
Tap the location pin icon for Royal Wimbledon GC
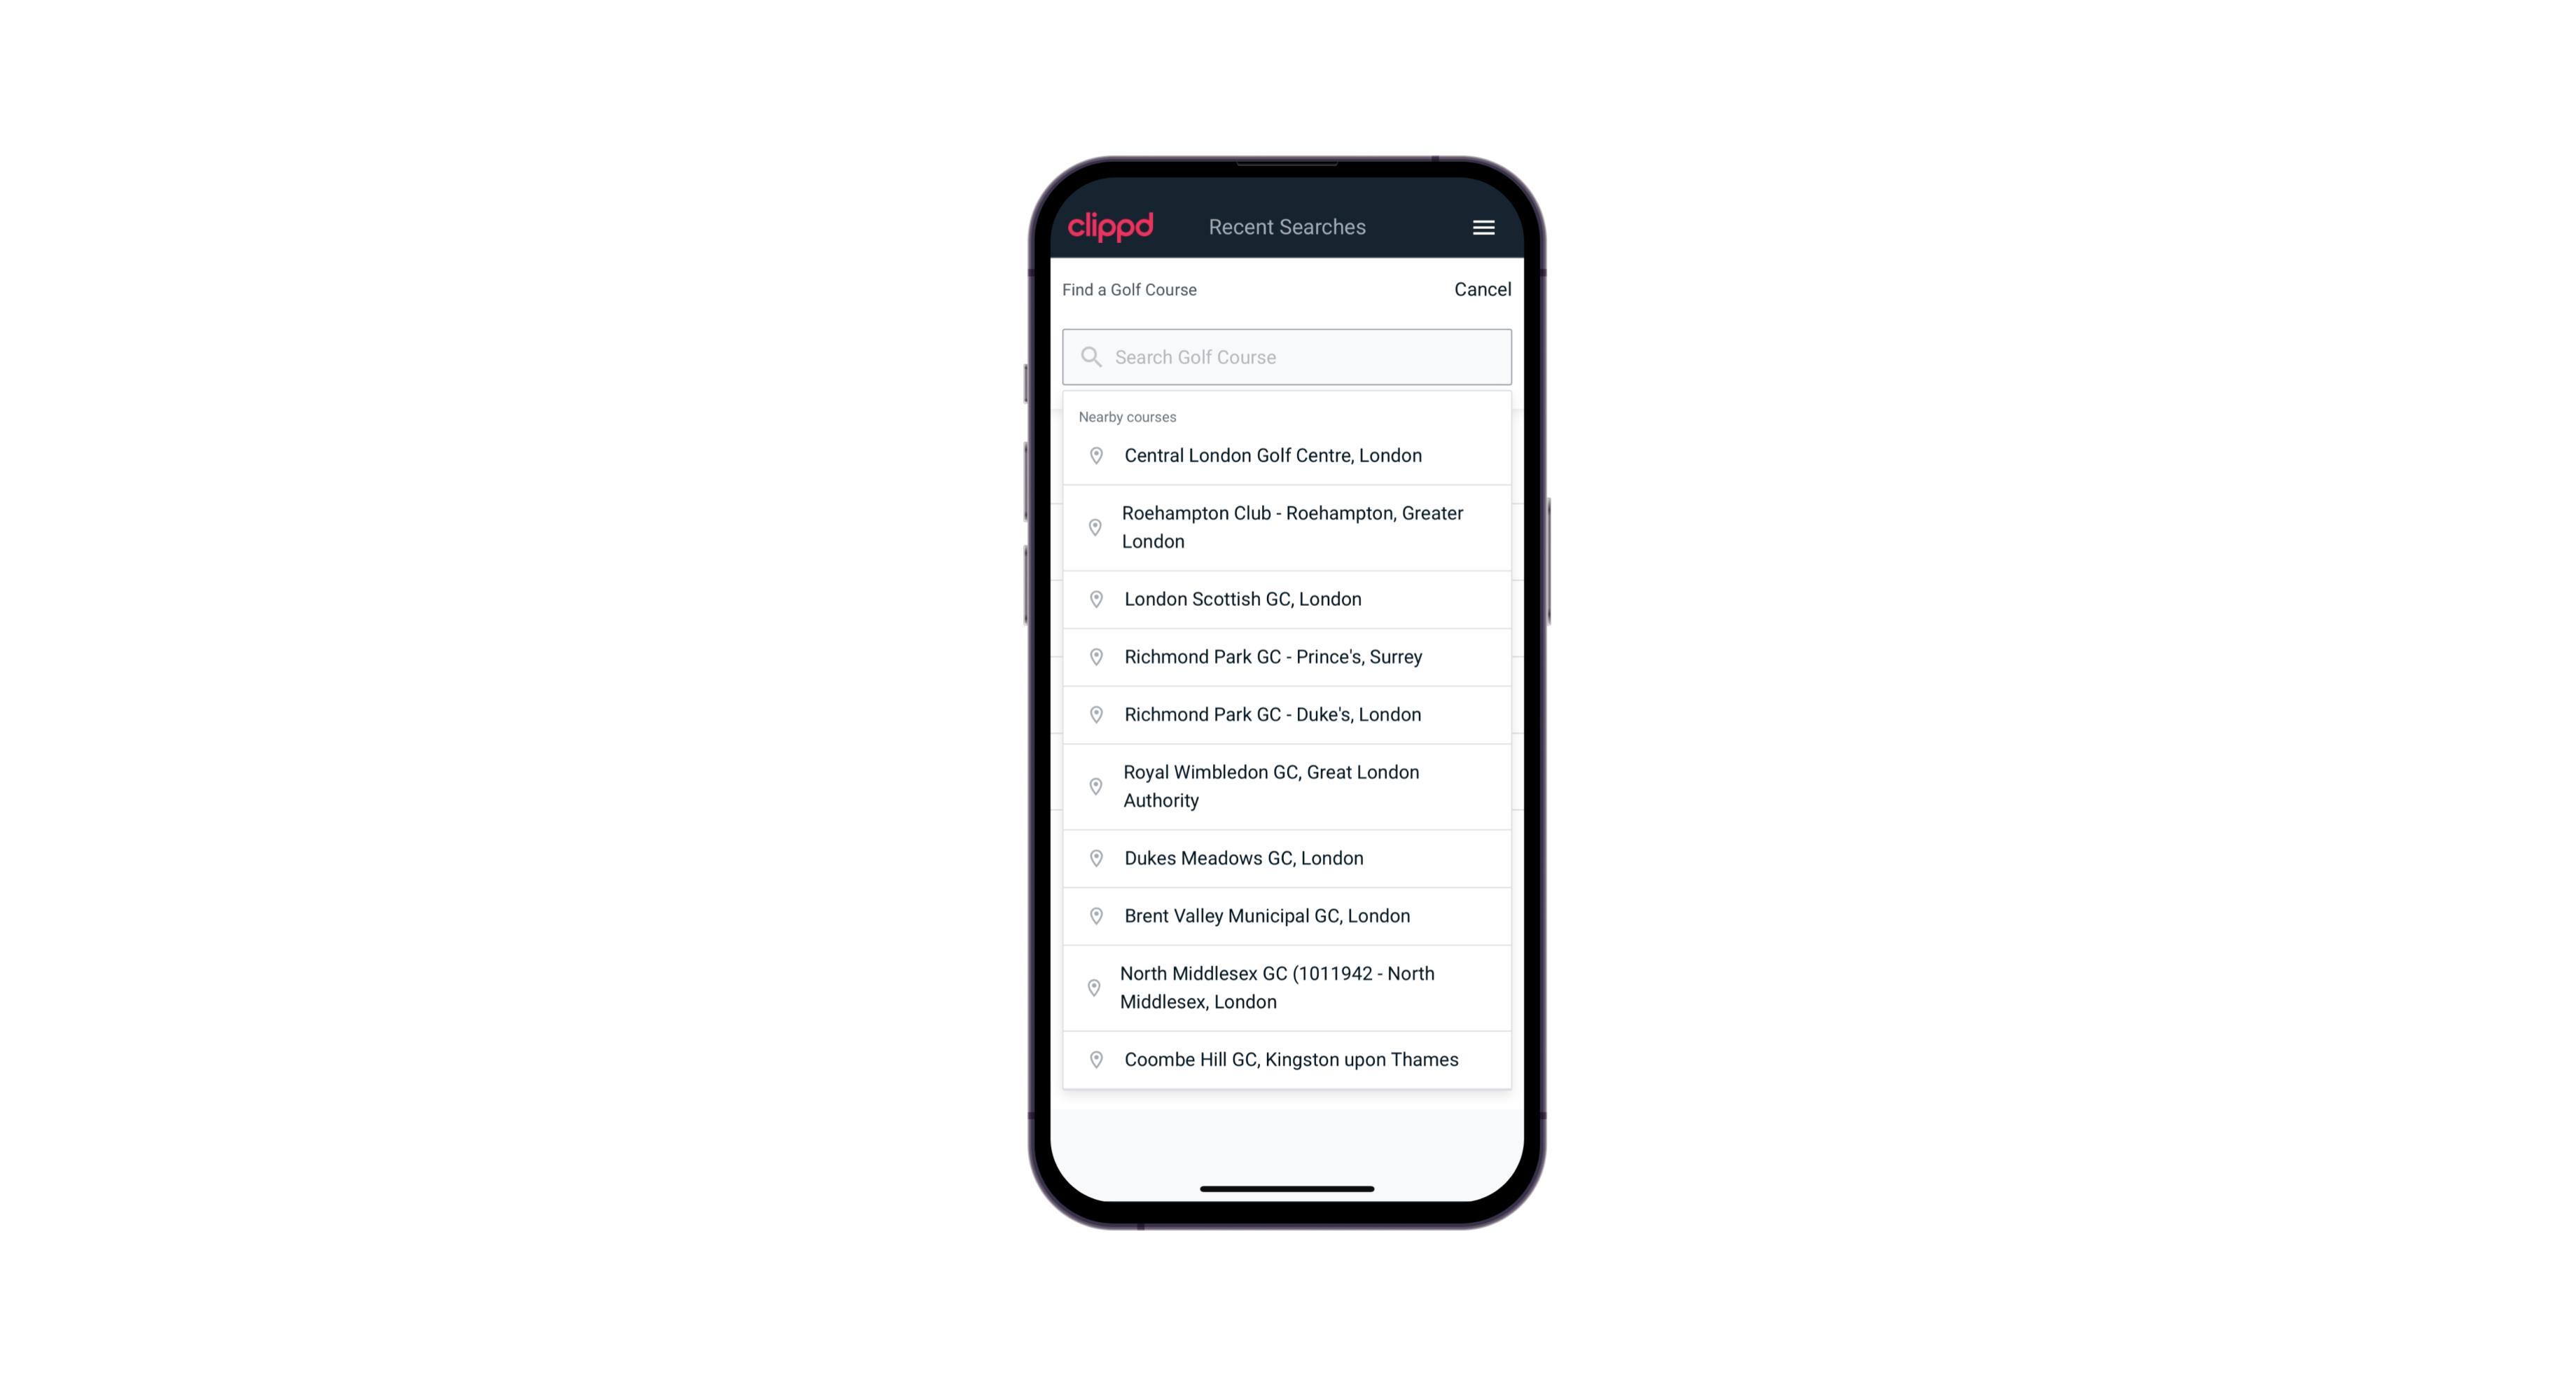(1093, 785)
